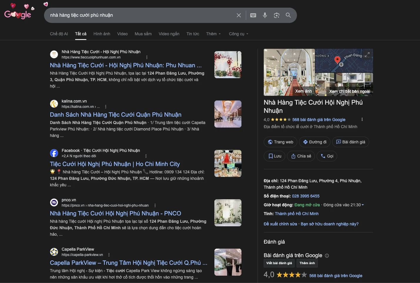
Task: Open the Tin tức tab
Action: 193,34
